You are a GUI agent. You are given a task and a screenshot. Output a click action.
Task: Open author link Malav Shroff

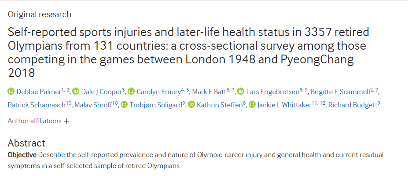92,105
